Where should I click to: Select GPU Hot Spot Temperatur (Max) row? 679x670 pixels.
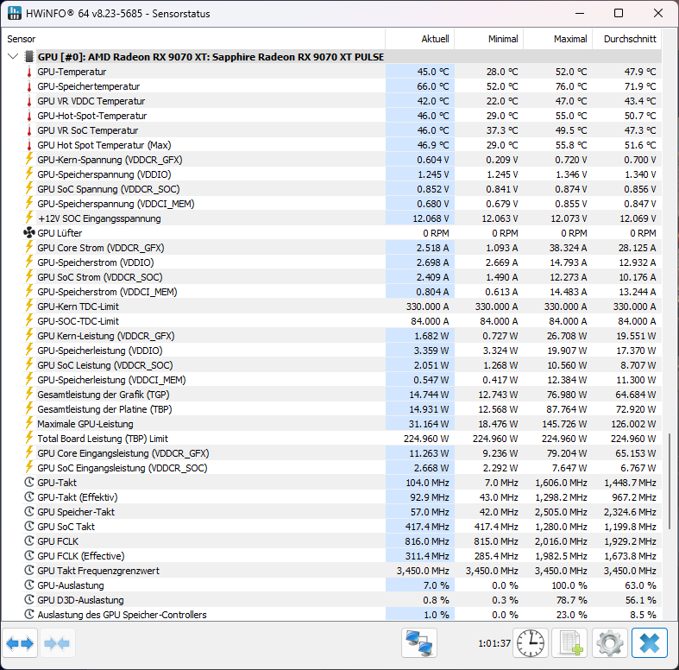343,145
